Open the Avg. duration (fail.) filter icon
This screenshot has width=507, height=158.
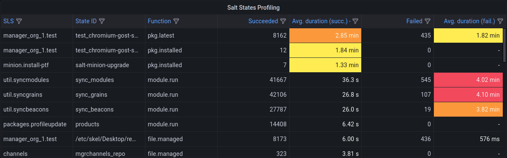(500, 21)
